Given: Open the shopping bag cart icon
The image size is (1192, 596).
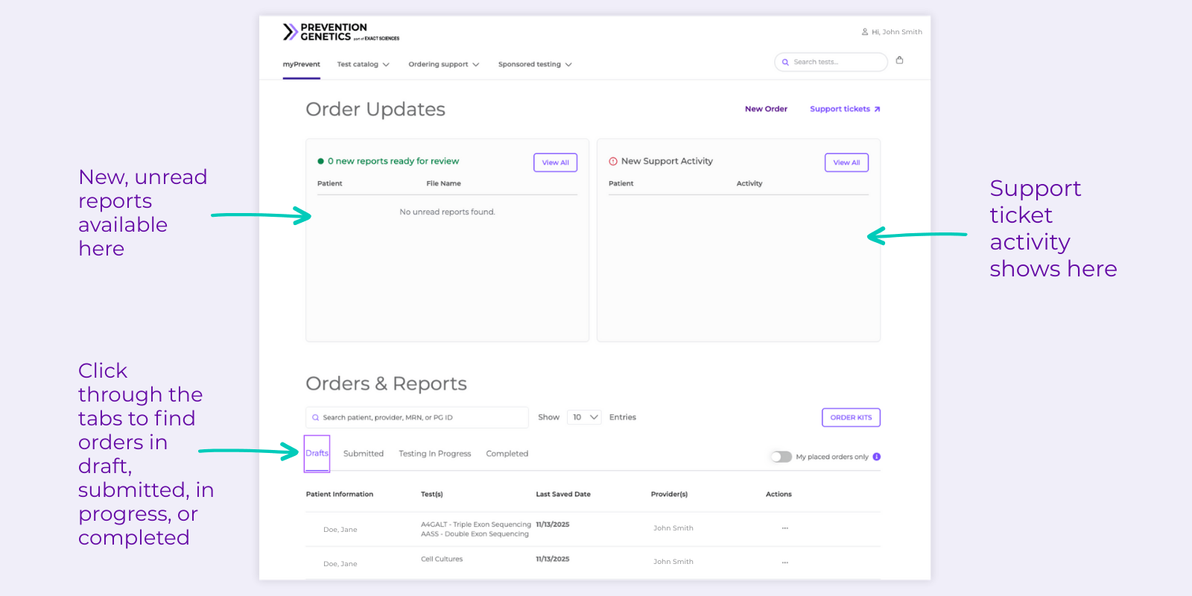Looking at the screenshot, I should coord(899,60).
